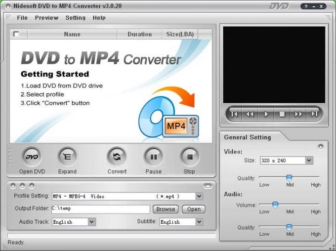This screenshot has height=251, width=336.
Task: Click the Open DVD disc icon
Action: (x=32, y=157)
